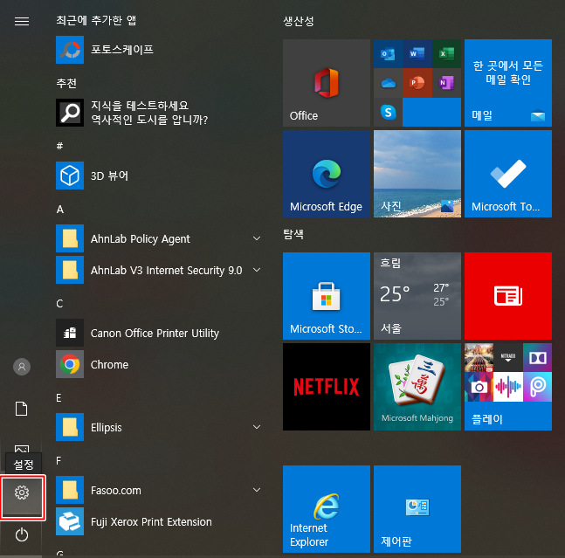Expand AhnLab Policy Agent folder chevron
Image resolution: width=565 pixels, height=558 pixels.
pos(257,238)
